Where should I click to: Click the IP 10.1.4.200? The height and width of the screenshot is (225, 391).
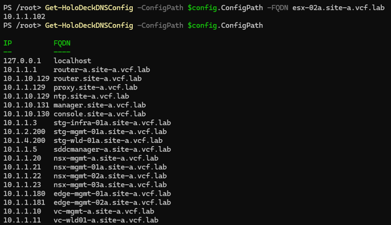[x=24, y=141]
